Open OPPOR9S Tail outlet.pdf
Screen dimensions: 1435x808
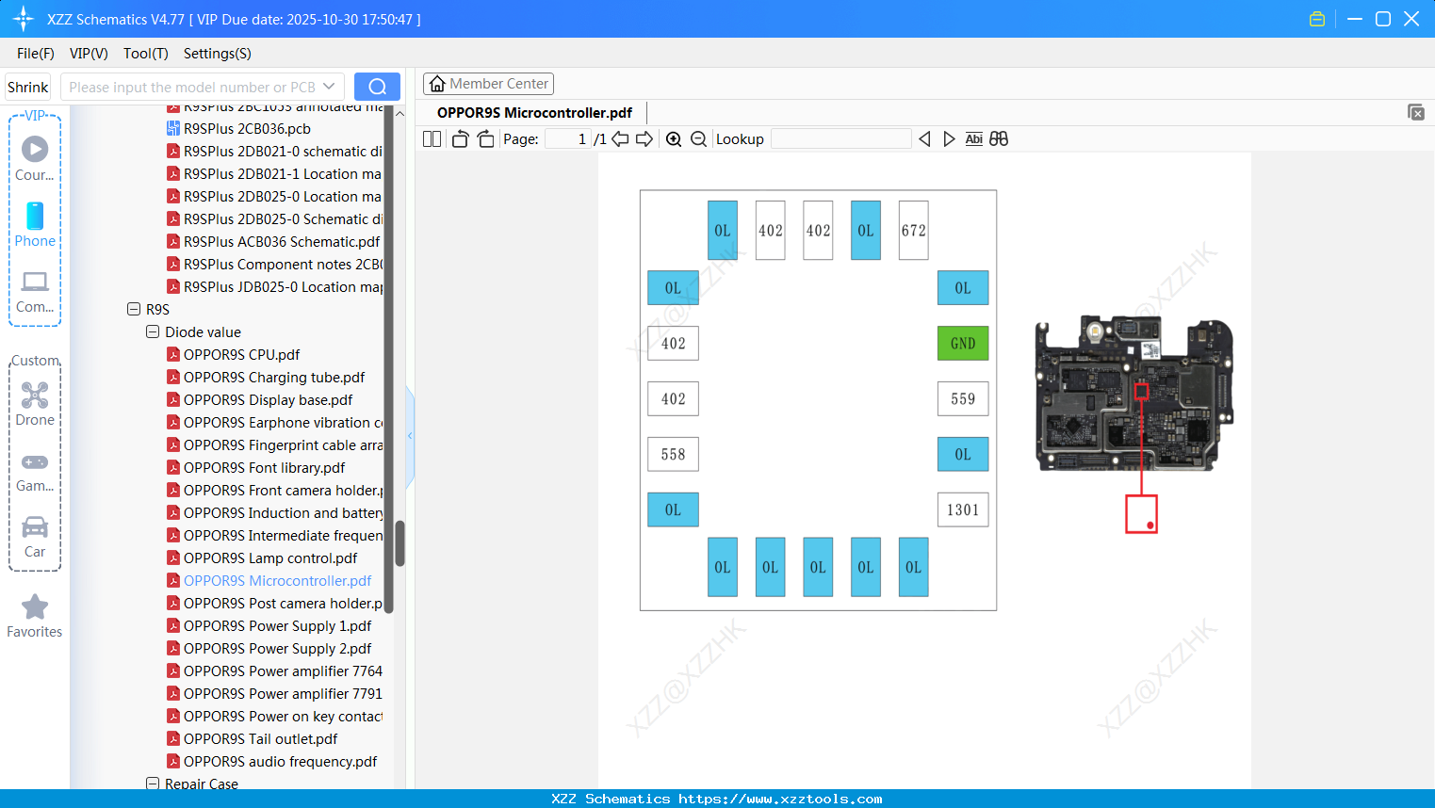point(260,738)
